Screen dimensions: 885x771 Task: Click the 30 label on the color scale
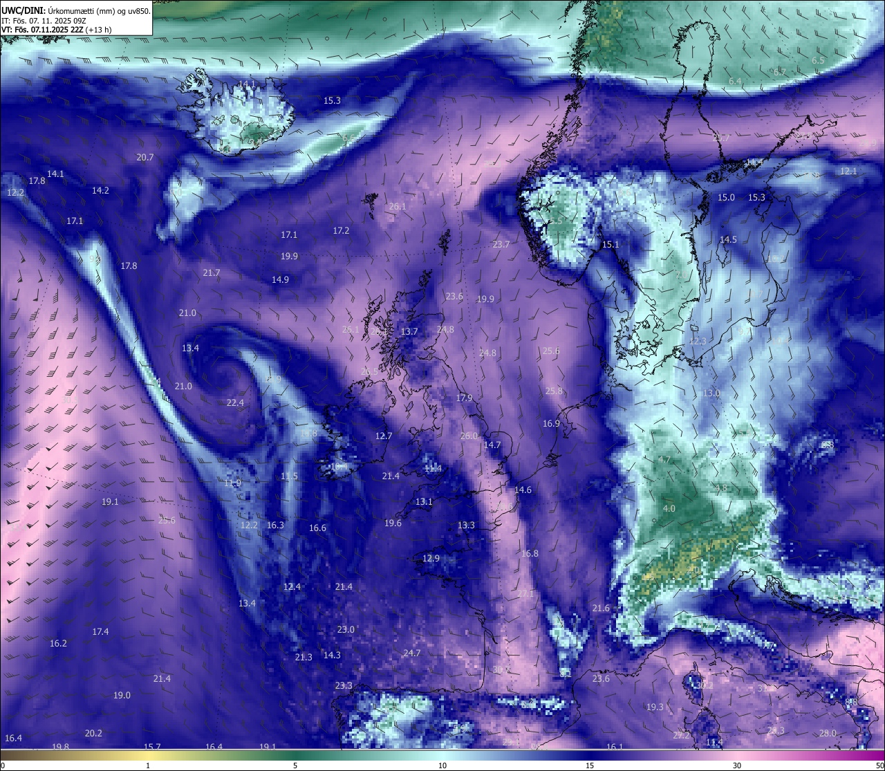737,765
